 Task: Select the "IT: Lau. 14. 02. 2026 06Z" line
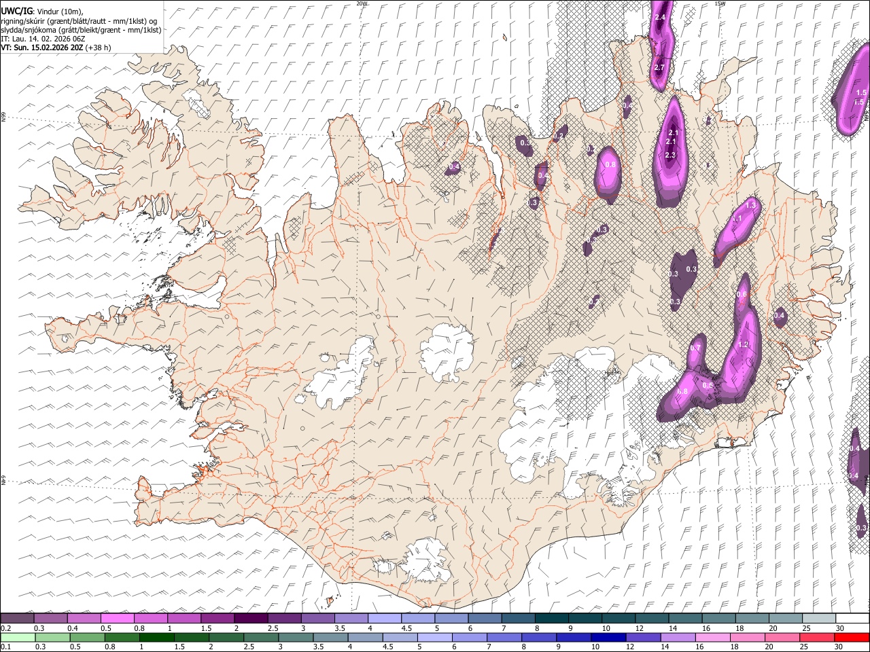43,39
